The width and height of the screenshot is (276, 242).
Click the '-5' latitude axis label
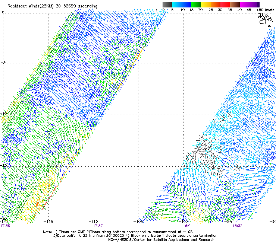(x=3, y=63)
